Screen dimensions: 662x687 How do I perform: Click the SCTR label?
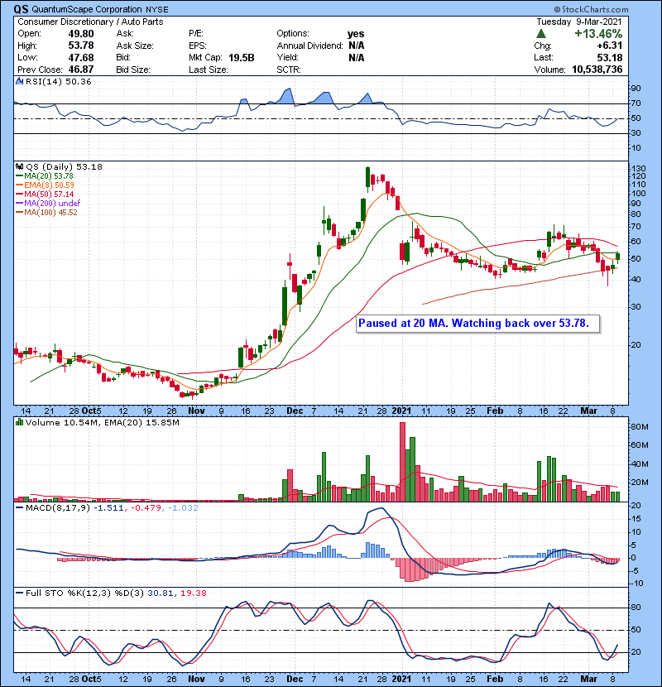289,70
